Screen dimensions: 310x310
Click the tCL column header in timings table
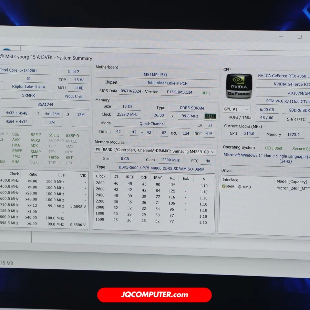116,177
